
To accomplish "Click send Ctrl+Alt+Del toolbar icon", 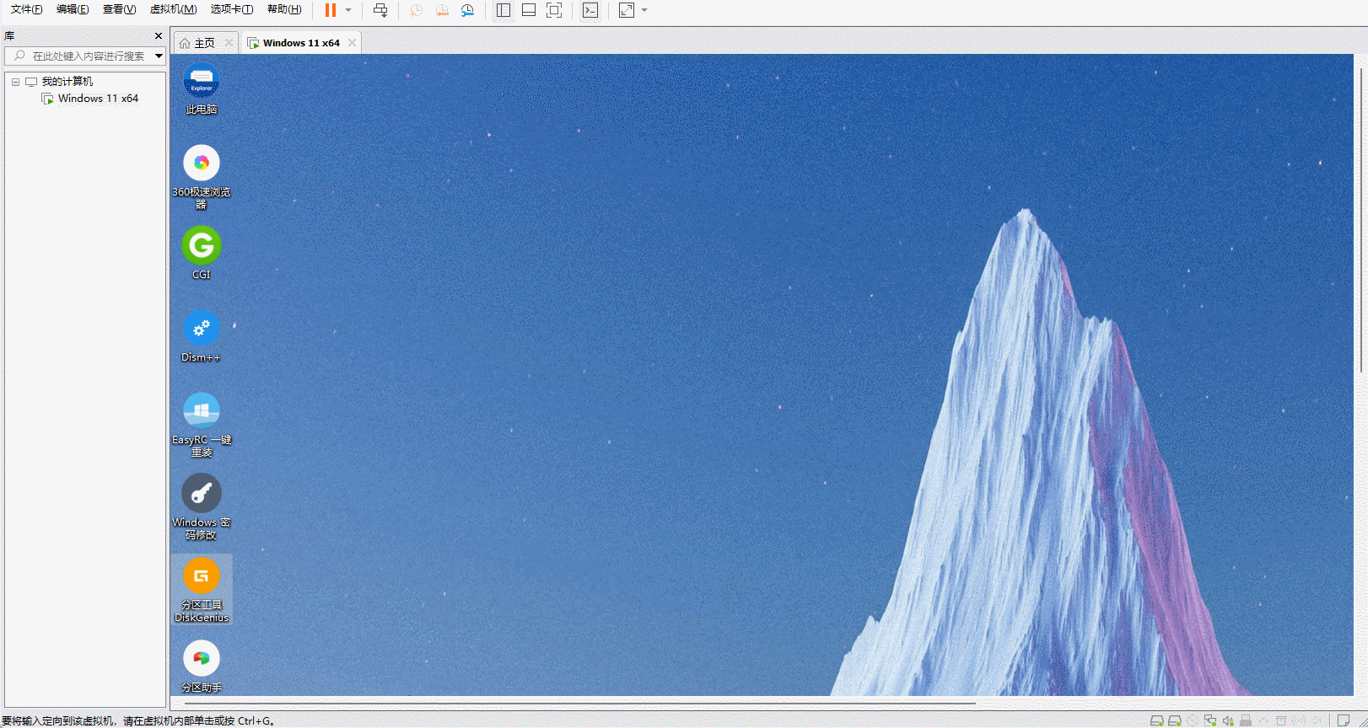I will pyautogui.click(x=380, y=10).
